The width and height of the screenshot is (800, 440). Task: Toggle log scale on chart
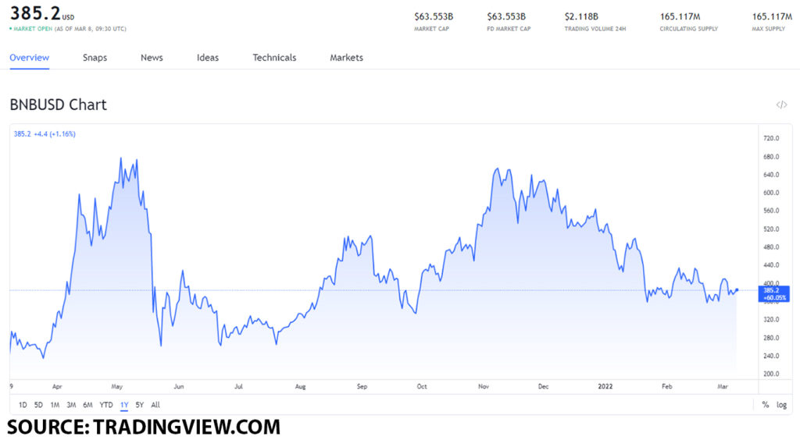(x=781, y=405)
